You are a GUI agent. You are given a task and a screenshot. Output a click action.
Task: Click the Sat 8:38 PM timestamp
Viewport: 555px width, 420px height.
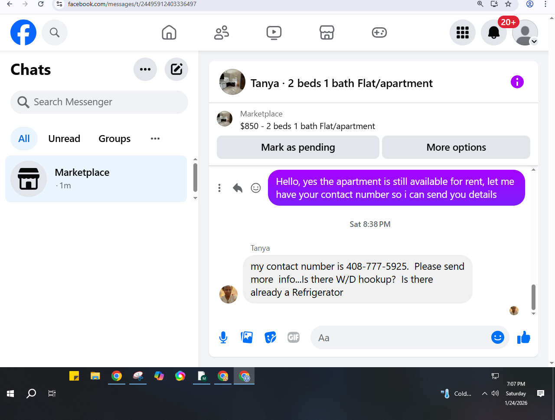(x=370, y=224)
